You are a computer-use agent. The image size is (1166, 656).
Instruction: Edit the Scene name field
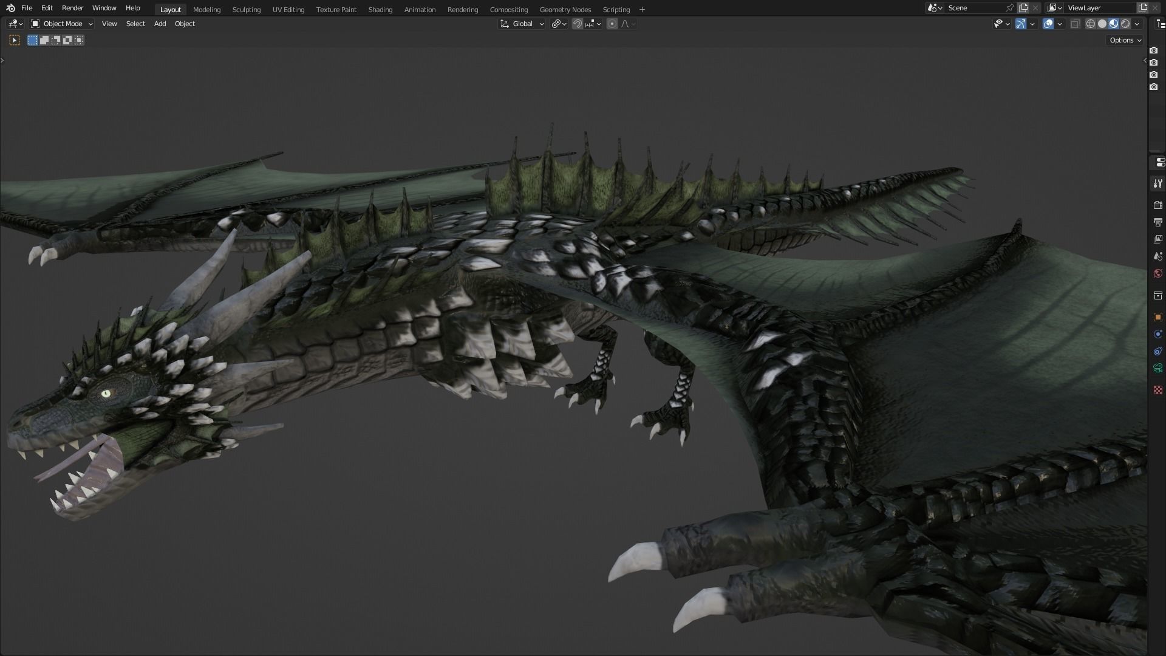pos(975,8)
